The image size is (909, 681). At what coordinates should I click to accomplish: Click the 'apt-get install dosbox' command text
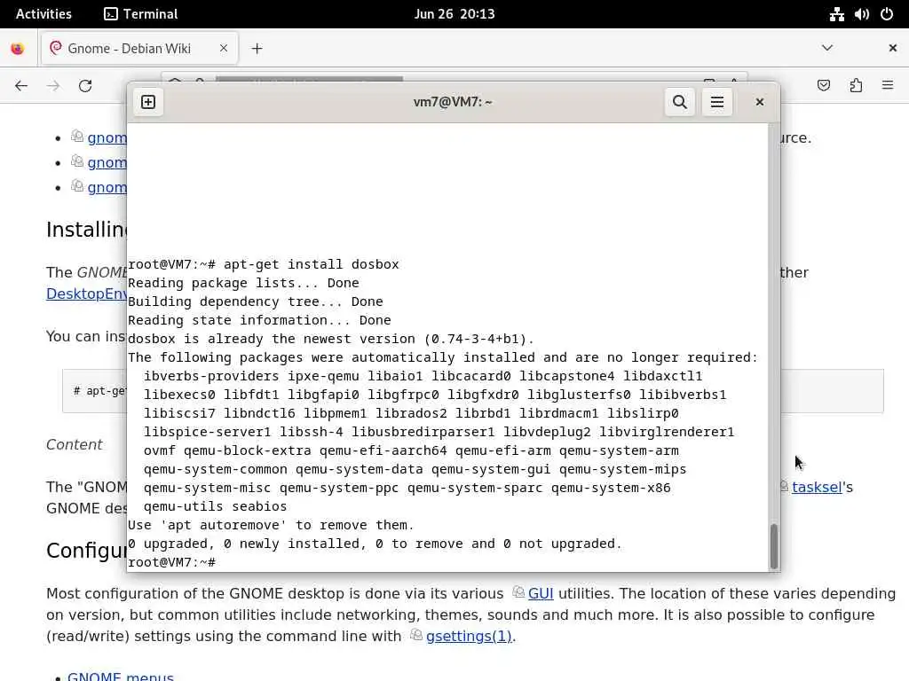[x=312, y=264]
